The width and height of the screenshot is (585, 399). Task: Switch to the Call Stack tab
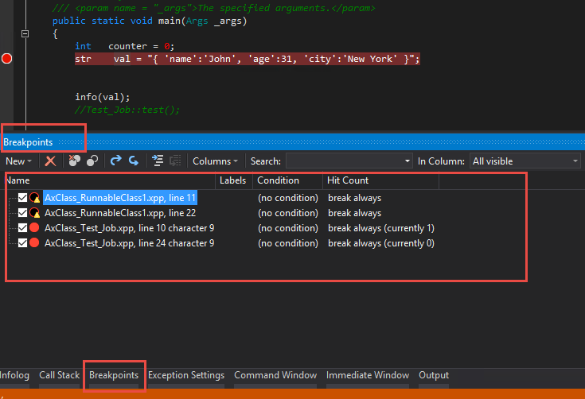coord(60,375)
